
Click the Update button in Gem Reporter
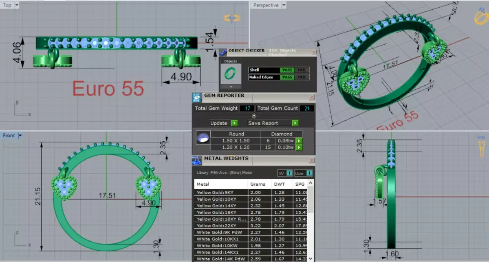coord(219,123)
